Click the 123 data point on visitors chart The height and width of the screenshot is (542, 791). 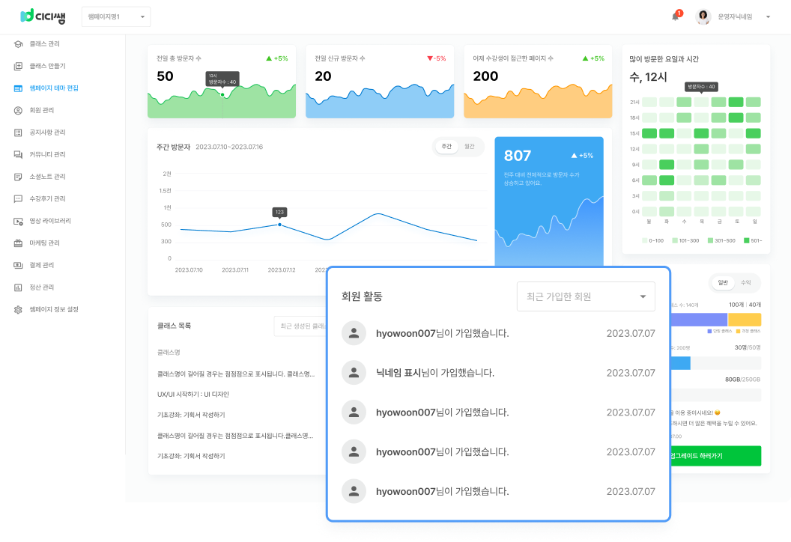click(280, 225)
